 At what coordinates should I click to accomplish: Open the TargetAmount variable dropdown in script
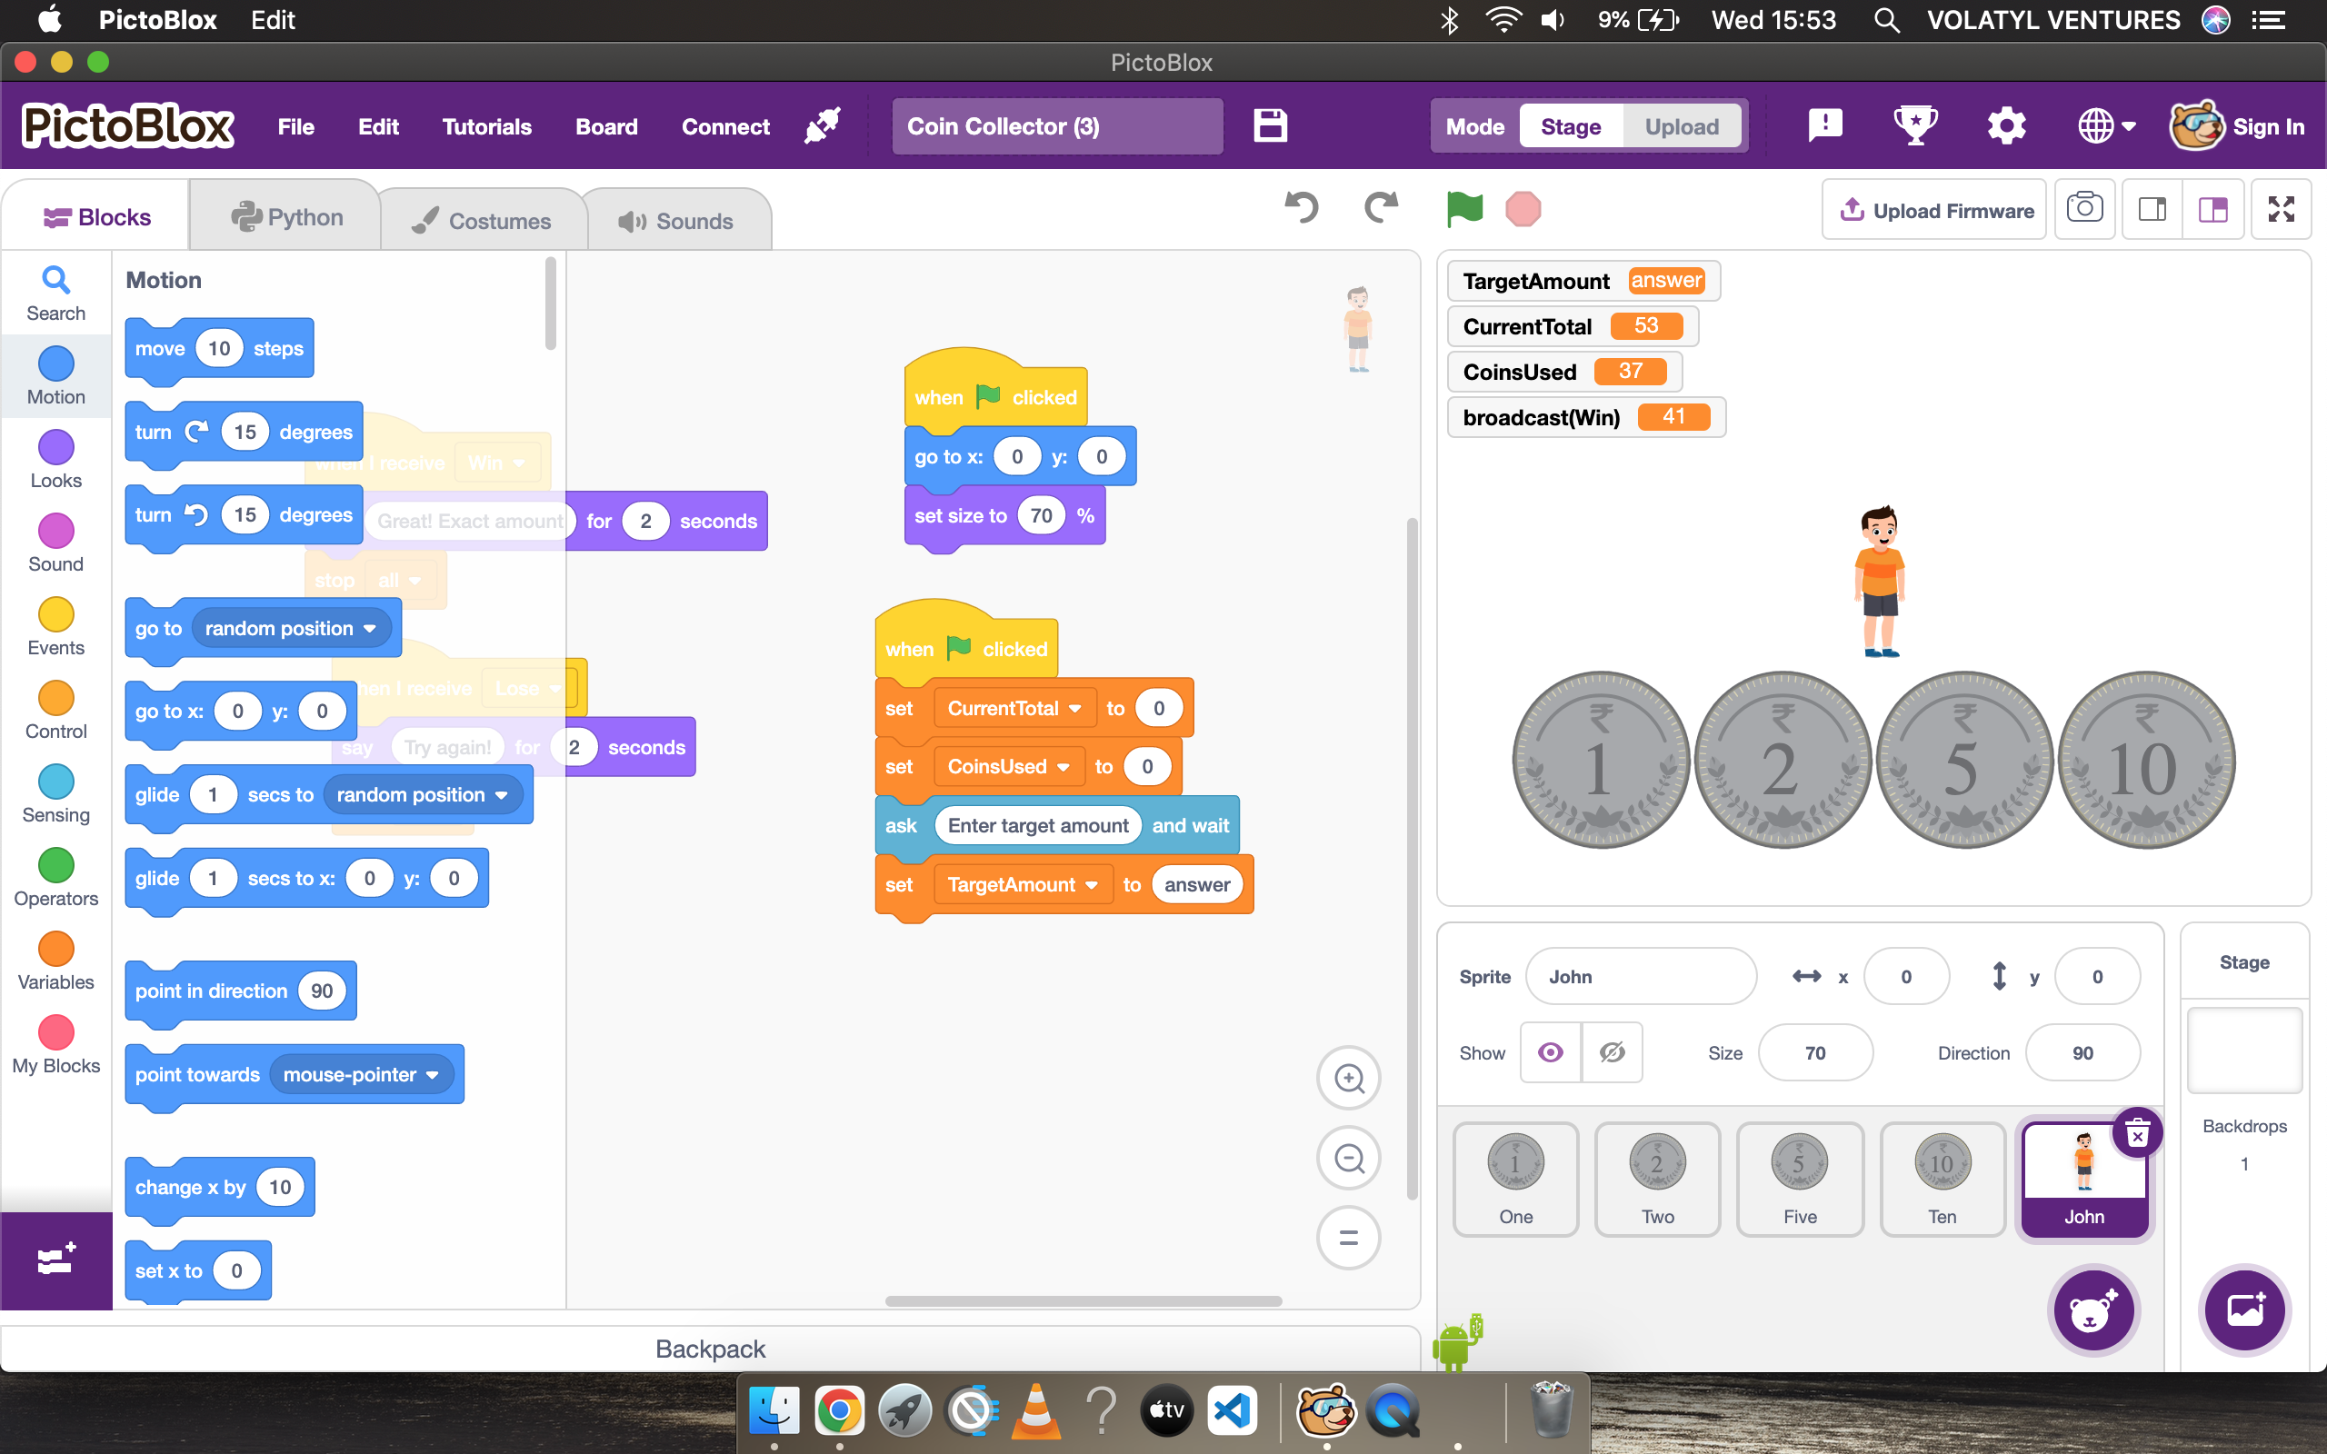pyautogui.click(x=1092, y=885)
